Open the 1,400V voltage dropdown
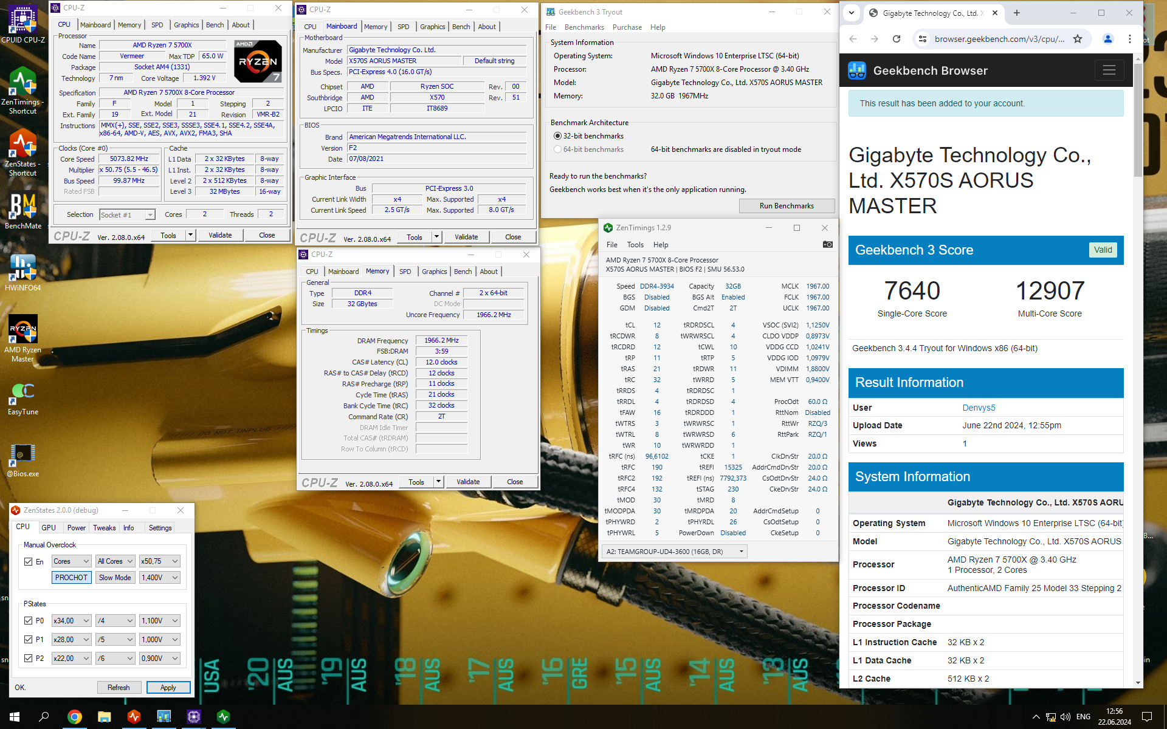 tap(160, 578)
